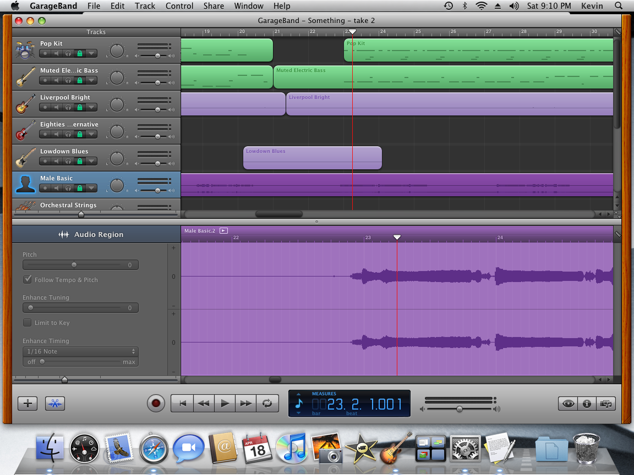Screen dimensions: 634x475
Task: Toggle cycle region mode in the transport
Action: pos(267,403)
